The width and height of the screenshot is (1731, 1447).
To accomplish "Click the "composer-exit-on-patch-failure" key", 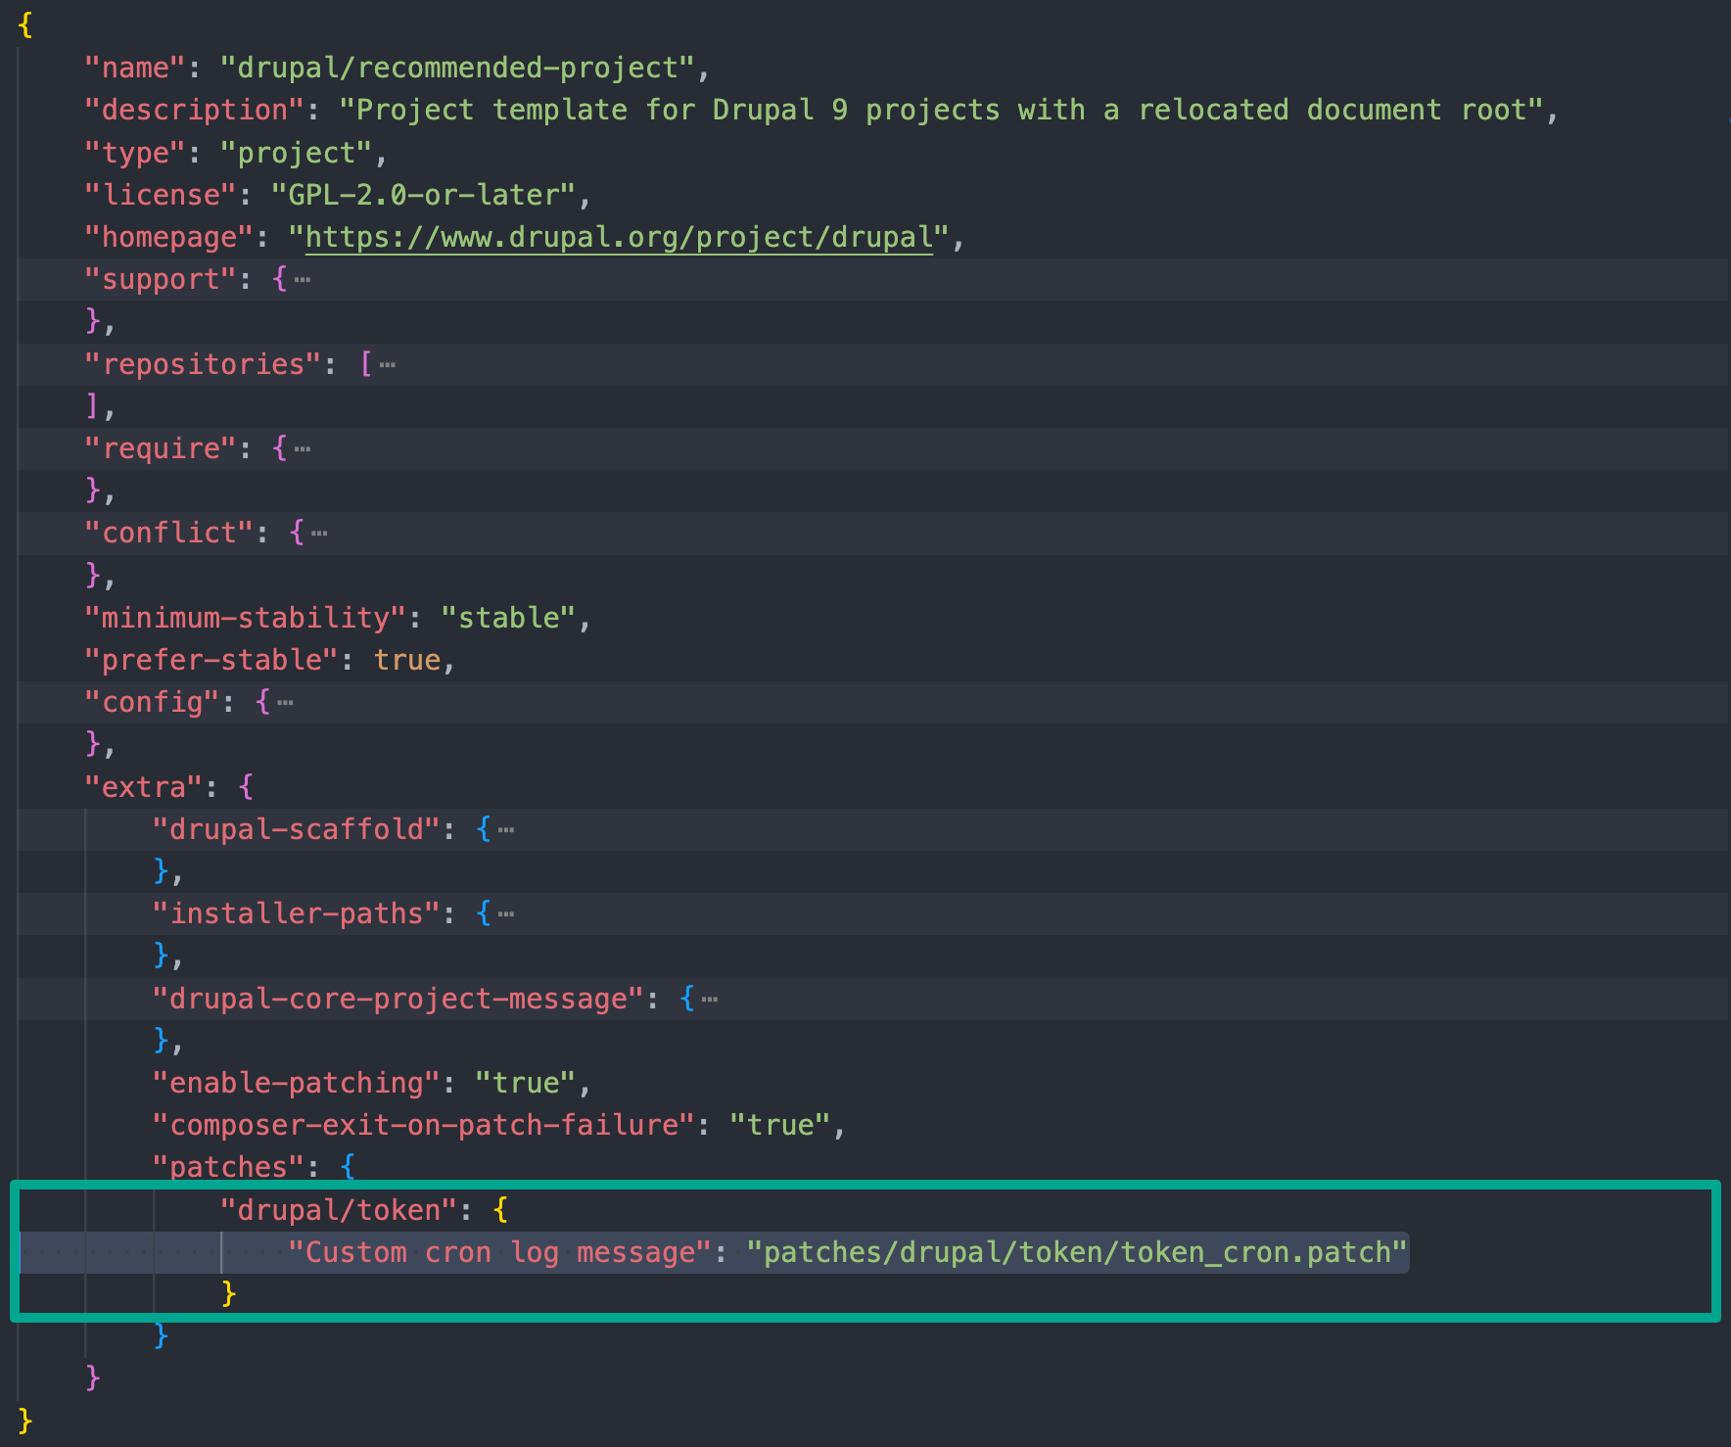I will 424,1126.
